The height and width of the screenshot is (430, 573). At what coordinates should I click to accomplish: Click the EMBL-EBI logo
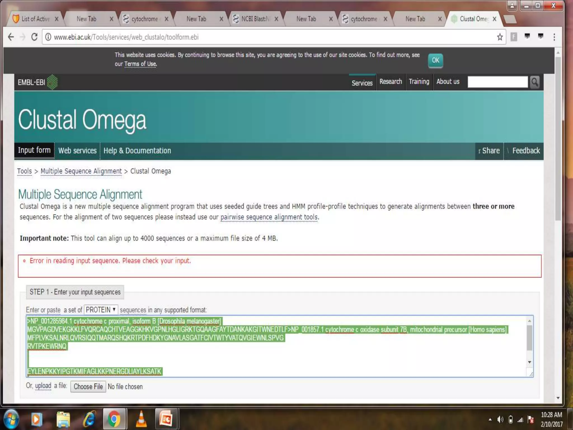(x=37, y=82)
